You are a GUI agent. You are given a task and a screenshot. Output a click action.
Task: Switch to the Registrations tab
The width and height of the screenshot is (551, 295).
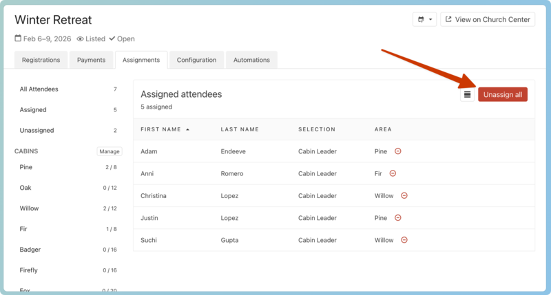(41, 60)
